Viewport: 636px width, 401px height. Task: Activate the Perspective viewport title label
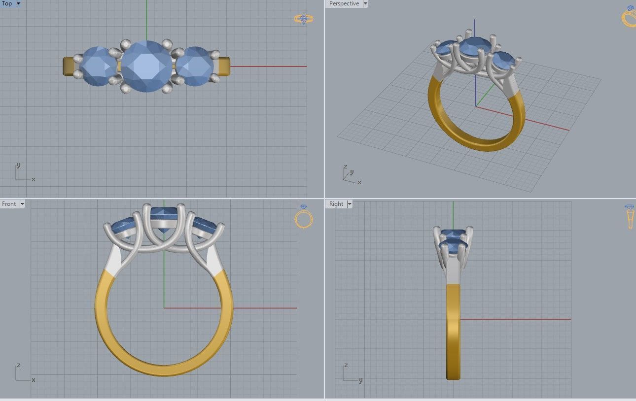tap(344, 3)
